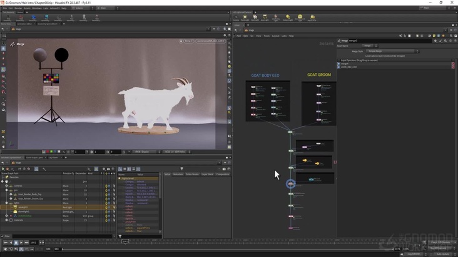Image resolution: width=458 pixels, height=257 pixels.
Task: Click the Area Light shelf tool
Action: pos(265,17)
